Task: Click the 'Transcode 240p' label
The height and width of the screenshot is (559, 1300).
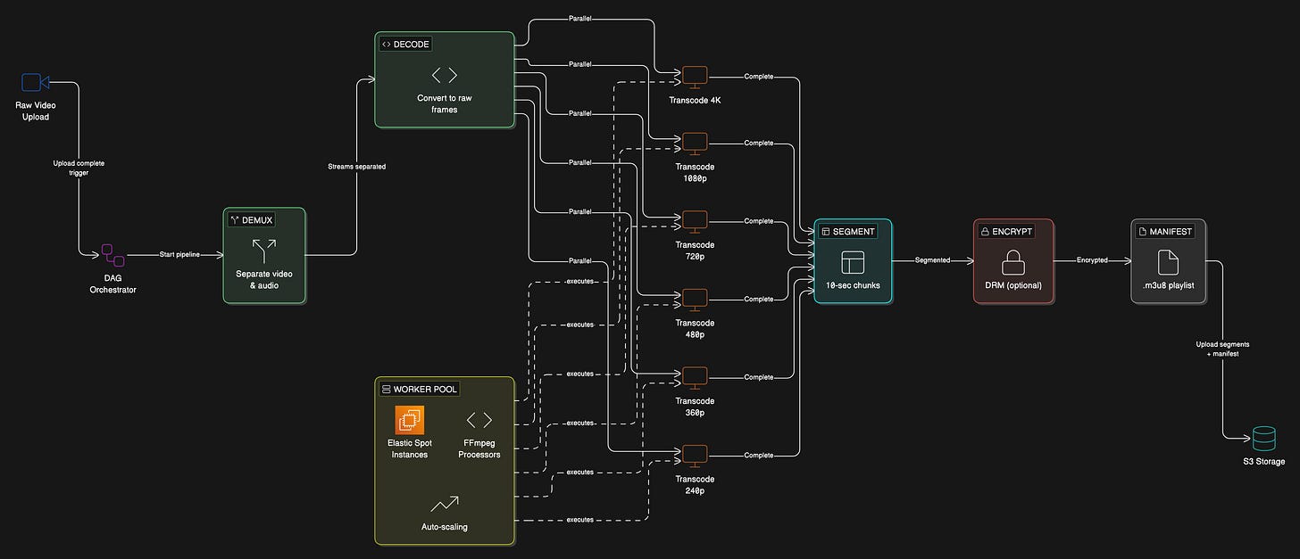Action: (695, 485)
